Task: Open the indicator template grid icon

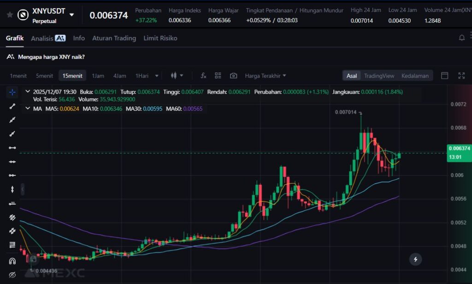Action: click(218, 76)
